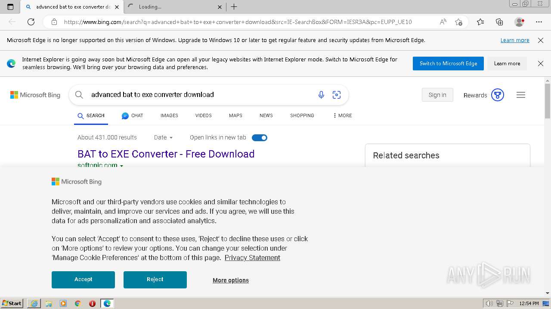The height and width of the screenshot is (309, 551).
Task: Switch to the SHOPPING tab
Action: coord(302,115)
